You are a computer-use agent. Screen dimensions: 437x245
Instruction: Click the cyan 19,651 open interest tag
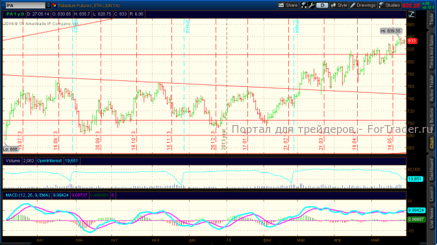(x=415, y=179)
